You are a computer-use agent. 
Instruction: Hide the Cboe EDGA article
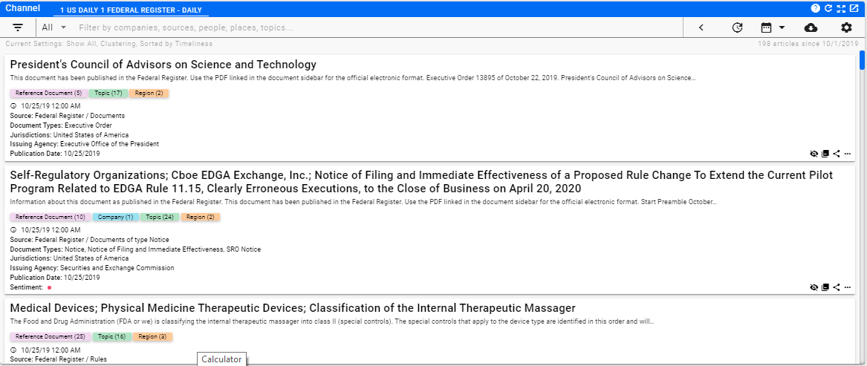point(814,287)
